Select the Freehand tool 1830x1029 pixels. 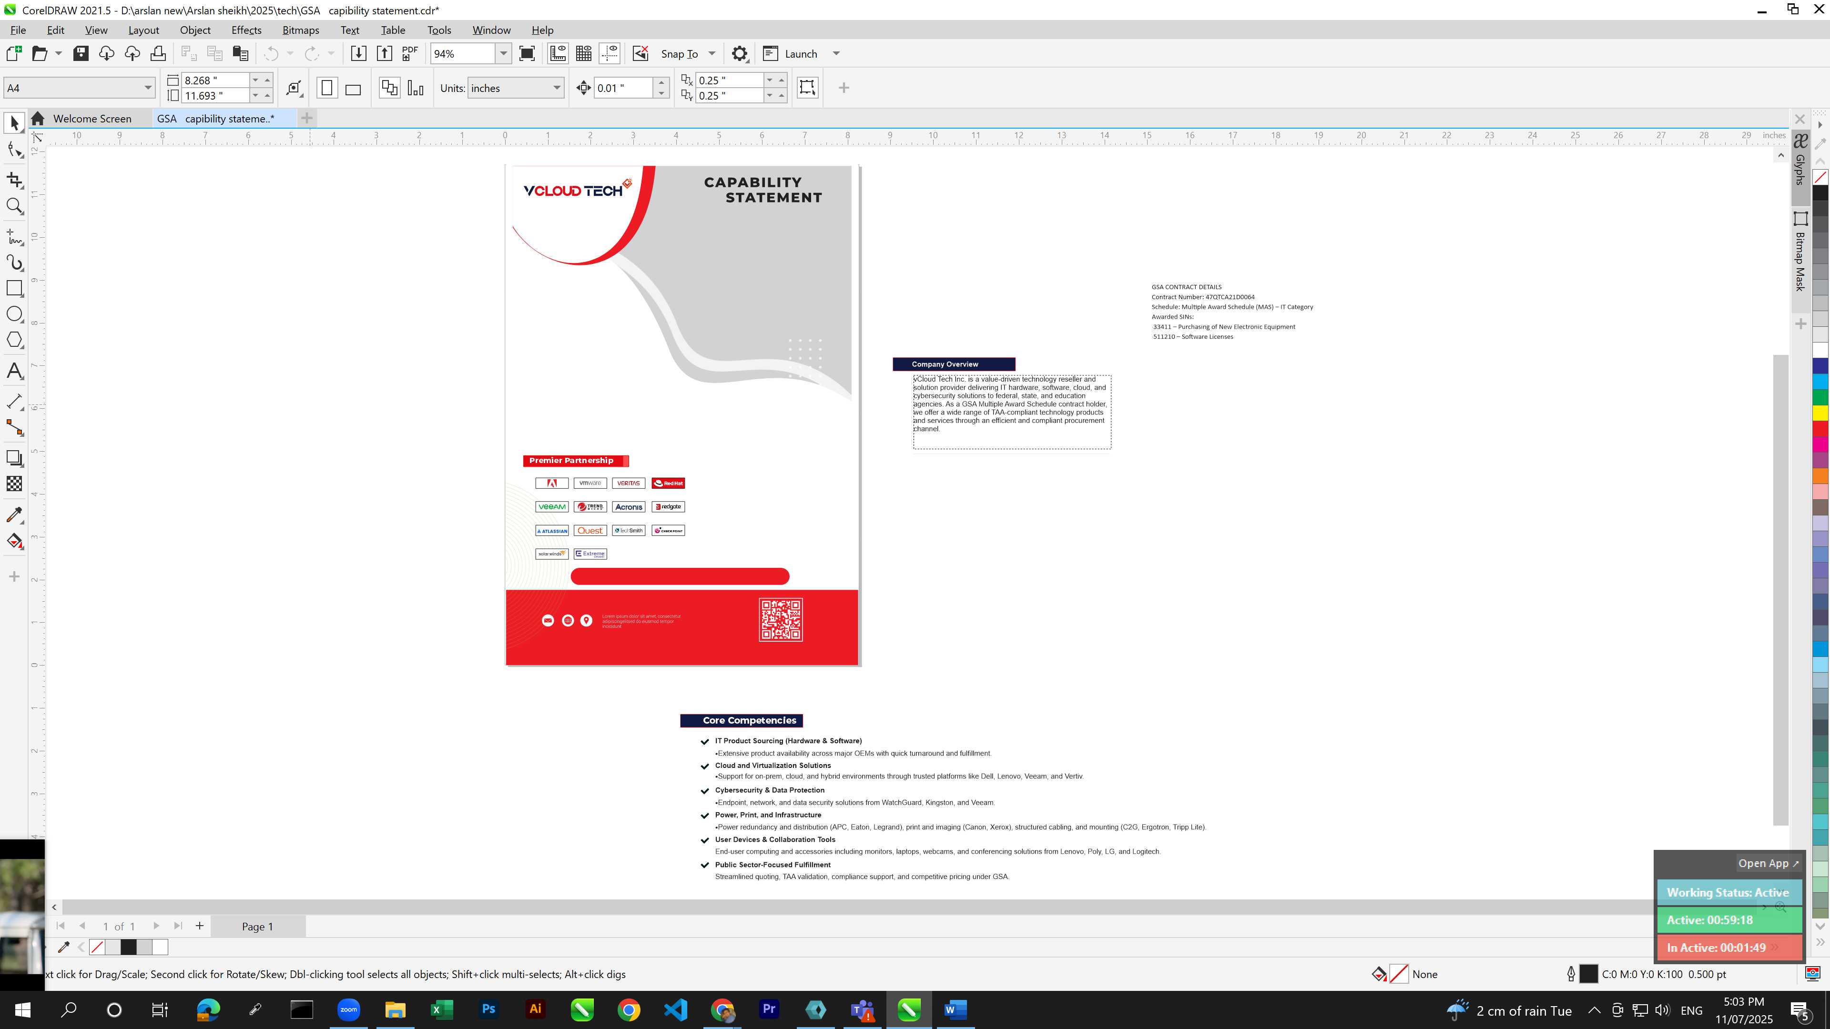point(14,236)
